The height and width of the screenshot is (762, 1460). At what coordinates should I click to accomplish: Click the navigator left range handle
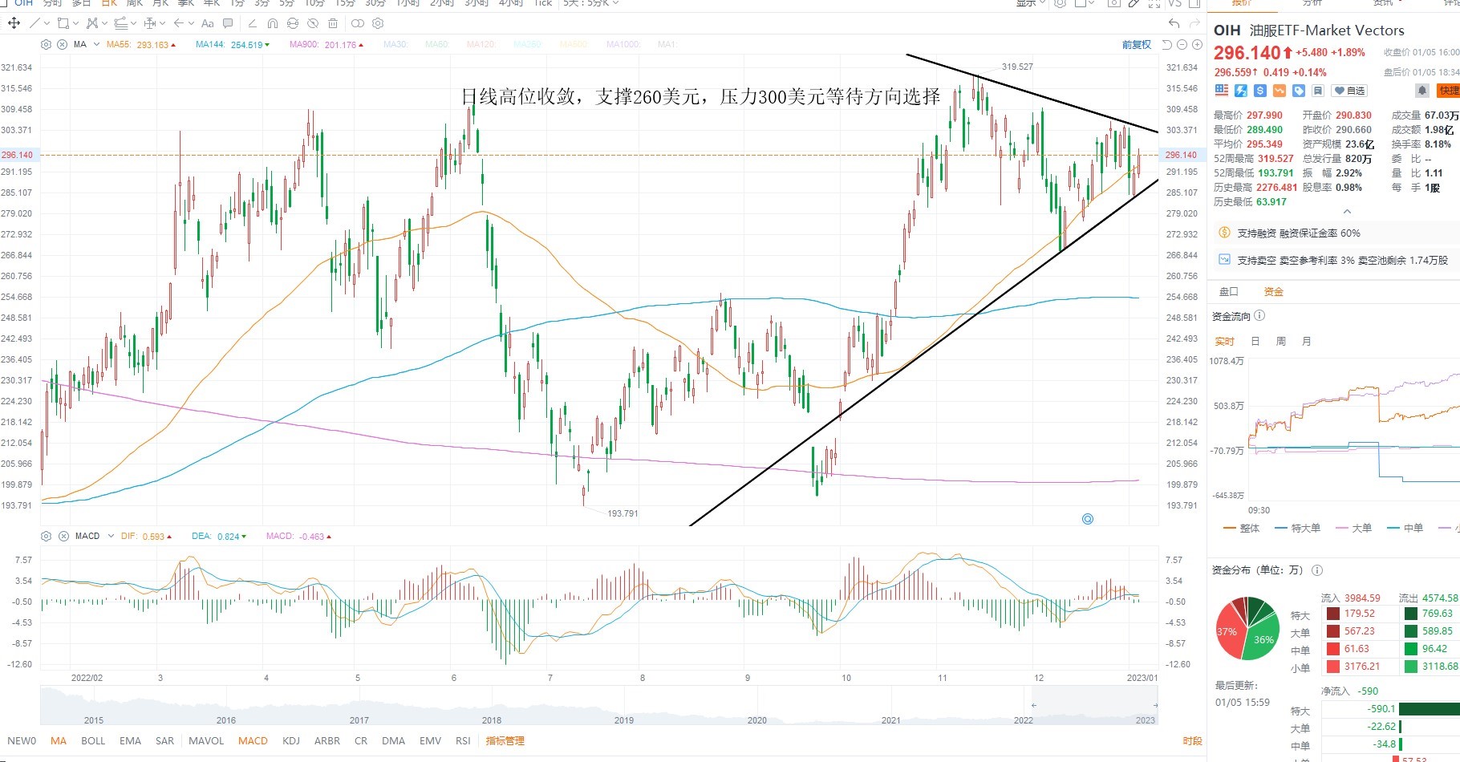coord(1033,705)
